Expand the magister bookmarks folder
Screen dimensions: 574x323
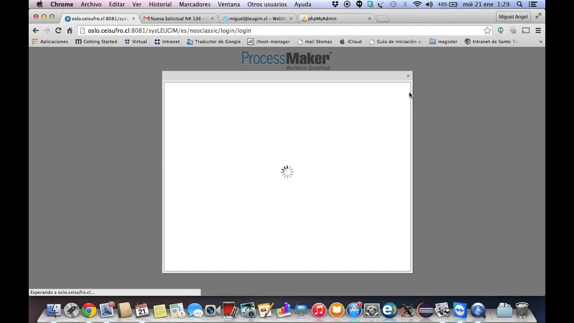click(x=443, y=41)
